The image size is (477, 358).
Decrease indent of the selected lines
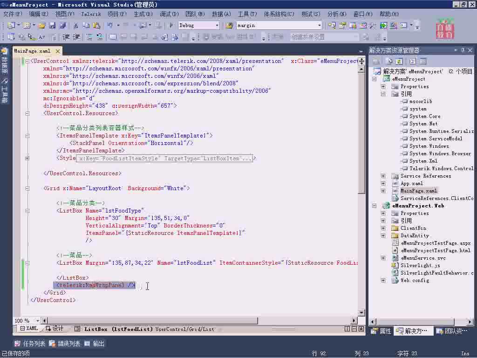coord(66,37)
